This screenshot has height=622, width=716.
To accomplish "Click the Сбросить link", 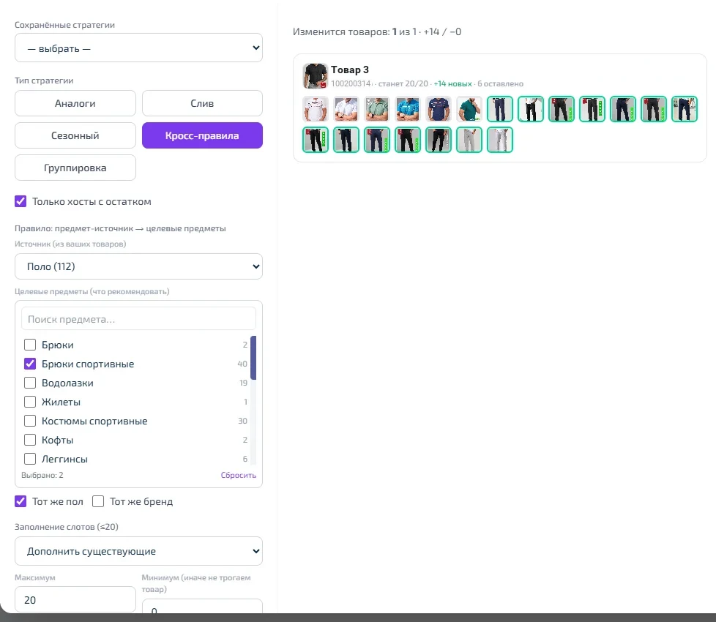I will coord(239,475).
